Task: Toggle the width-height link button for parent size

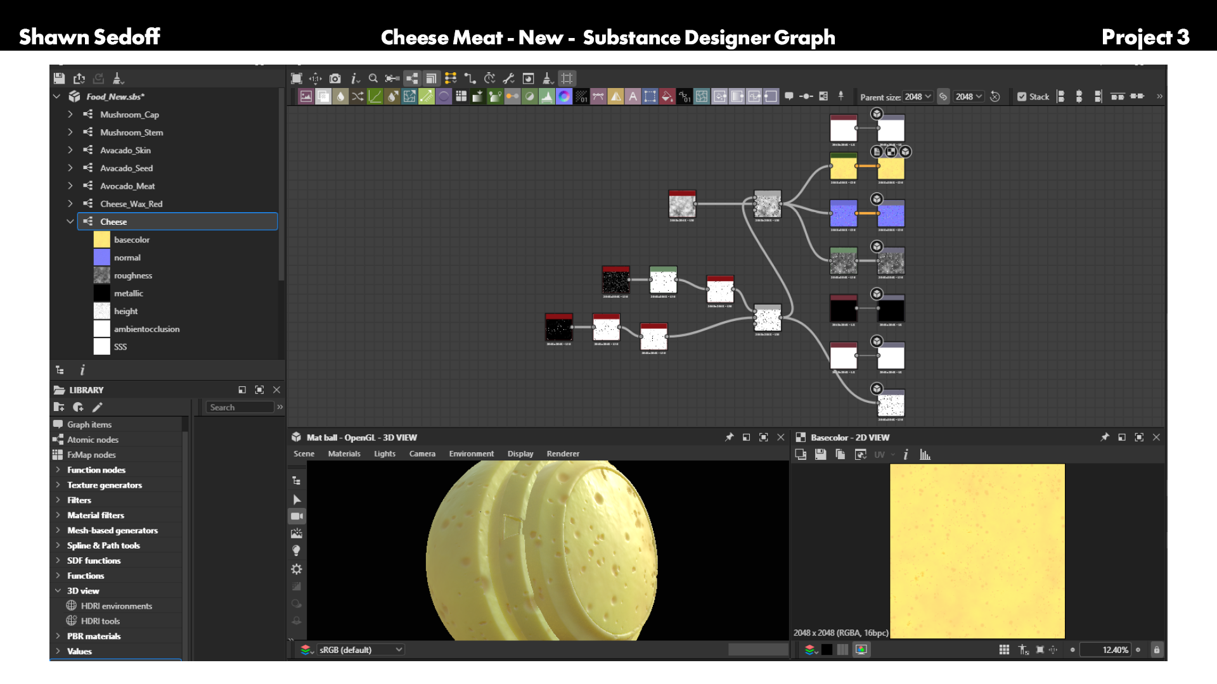Action: (x=943, y=97)
